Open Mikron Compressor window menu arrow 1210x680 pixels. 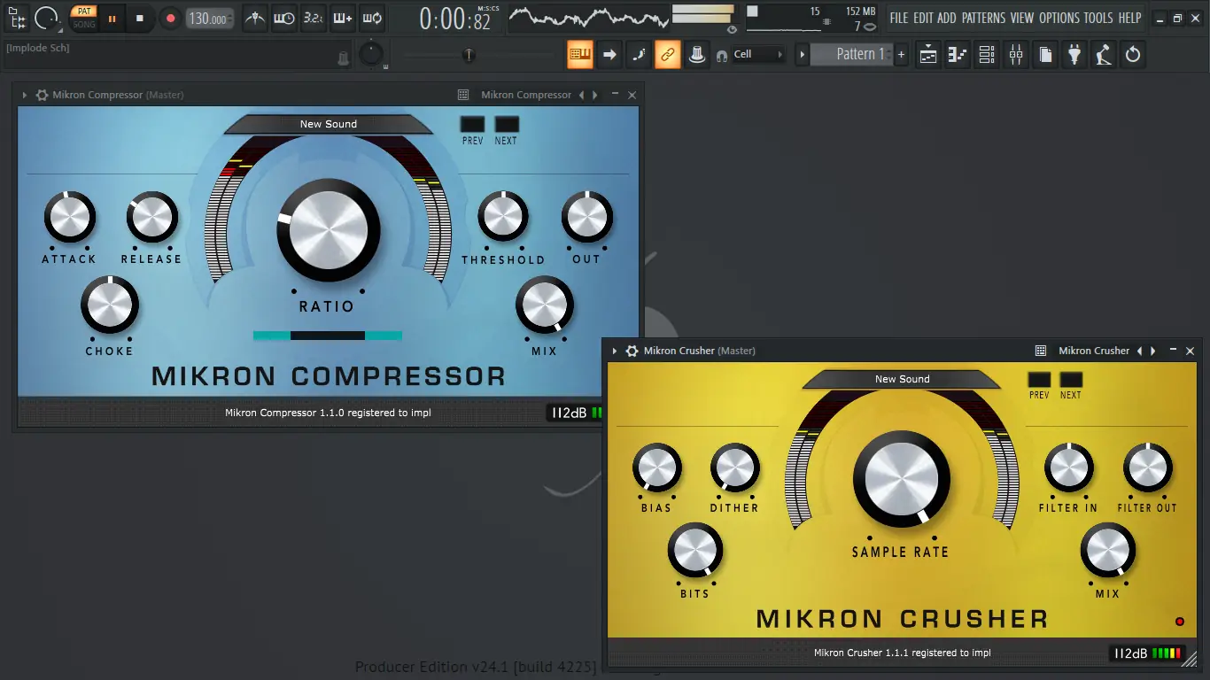pos(24,95)
